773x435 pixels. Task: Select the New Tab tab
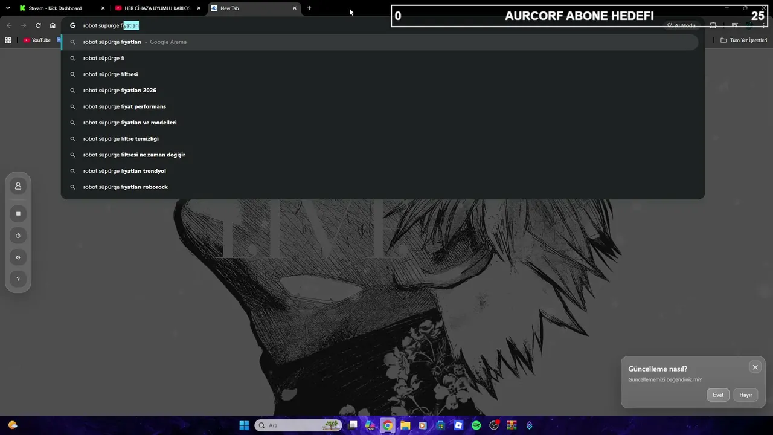(254, 8)
